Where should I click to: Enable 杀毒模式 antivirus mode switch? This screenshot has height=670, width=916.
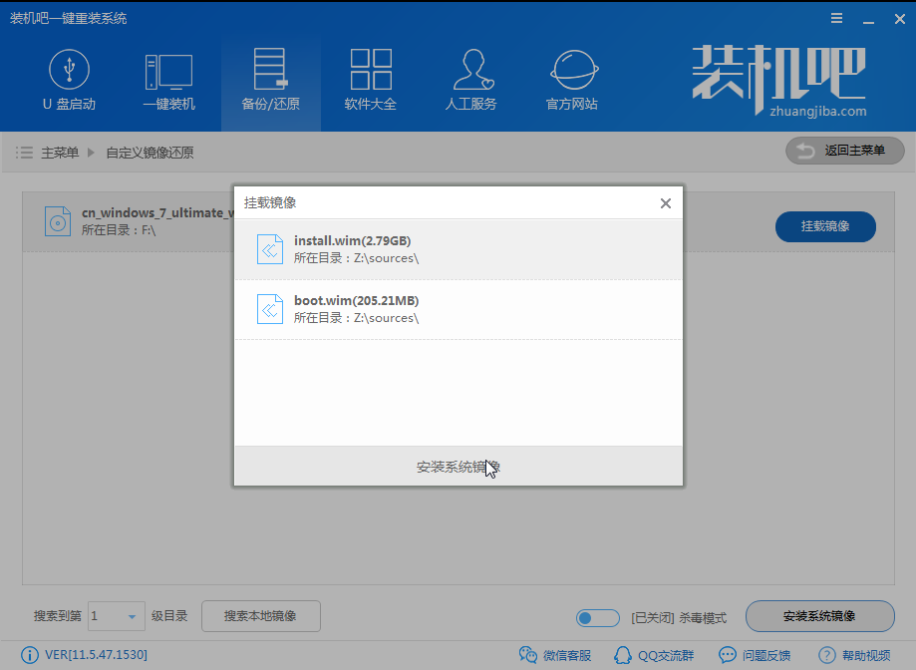[597, 617]
